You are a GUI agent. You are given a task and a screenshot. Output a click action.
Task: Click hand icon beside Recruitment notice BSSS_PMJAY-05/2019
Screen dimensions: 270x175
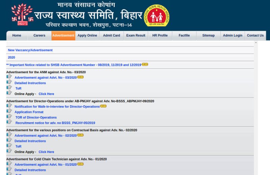tap(9, 122)
